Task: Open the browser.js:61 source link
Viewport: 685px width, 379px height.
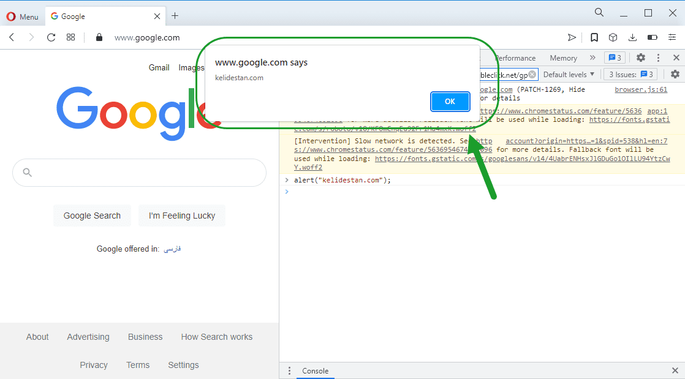Action: pyautogui.click(x=641, y=89)
